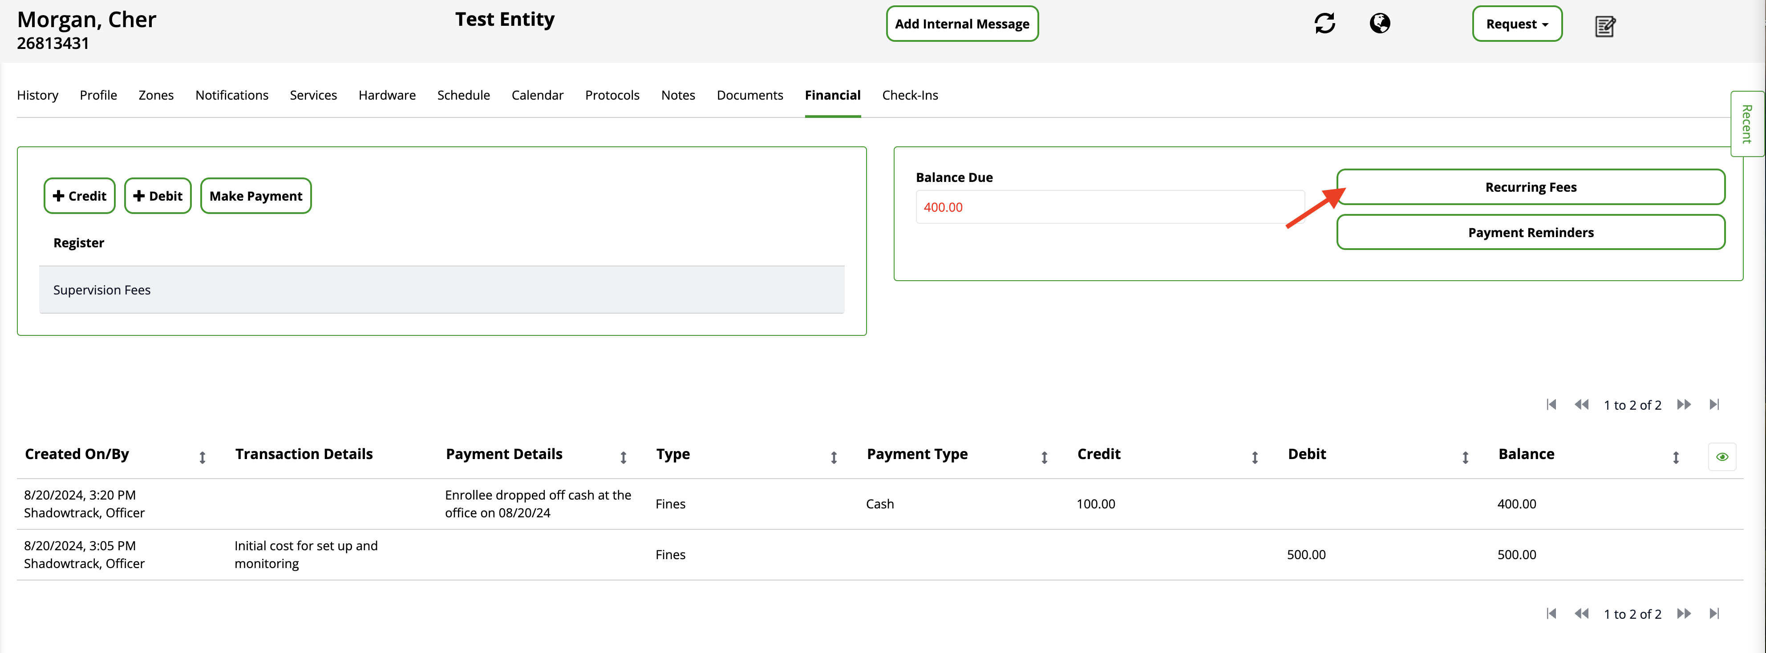Image resolution: width=1766 pixels, height=653 pixels.
Task: Select the Financial tab
Action: pos(832,95)
